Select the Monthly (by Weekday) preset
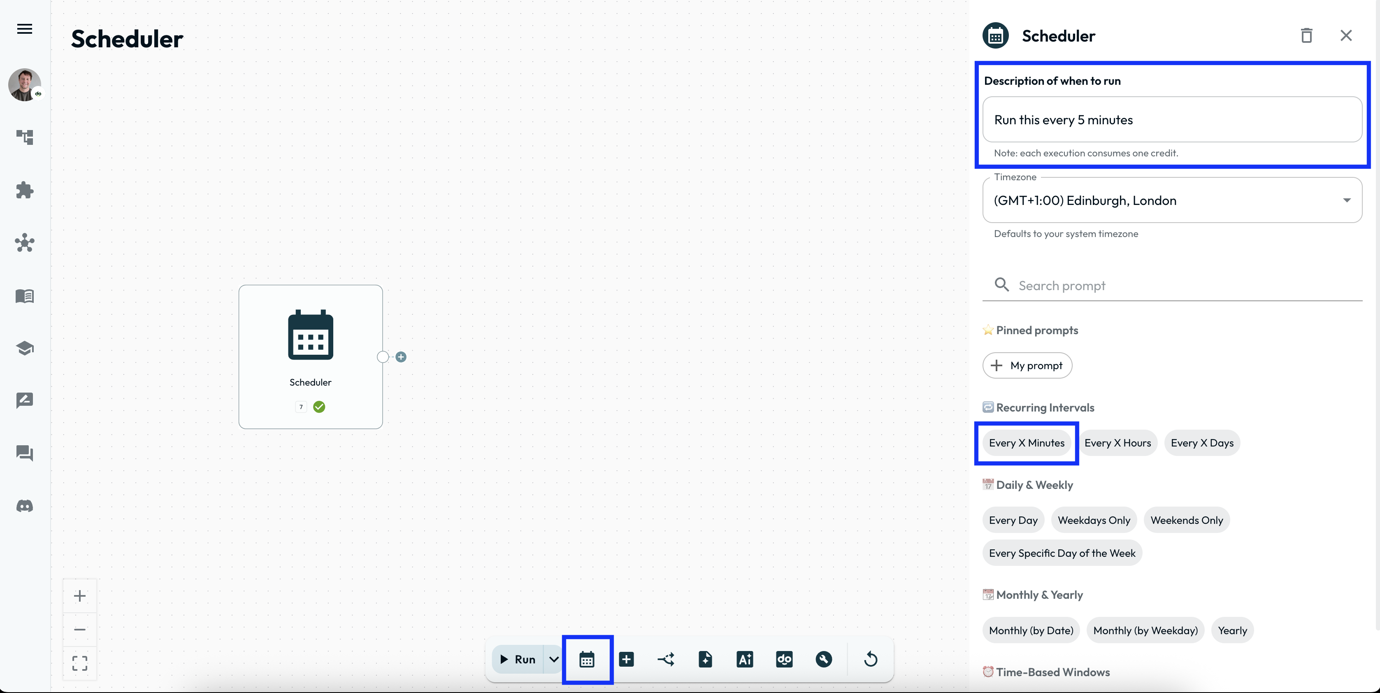 pyautogui.click(x=1145, y=630)
